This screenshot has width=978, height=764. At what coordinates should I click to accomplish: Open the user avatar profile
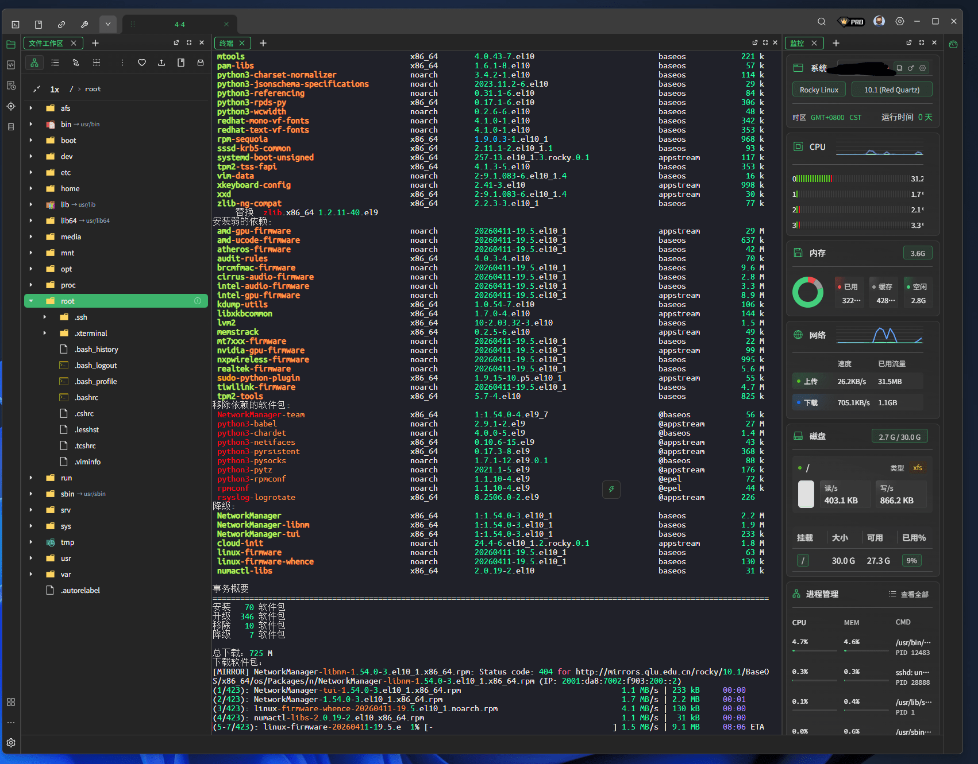click(879, 21)
